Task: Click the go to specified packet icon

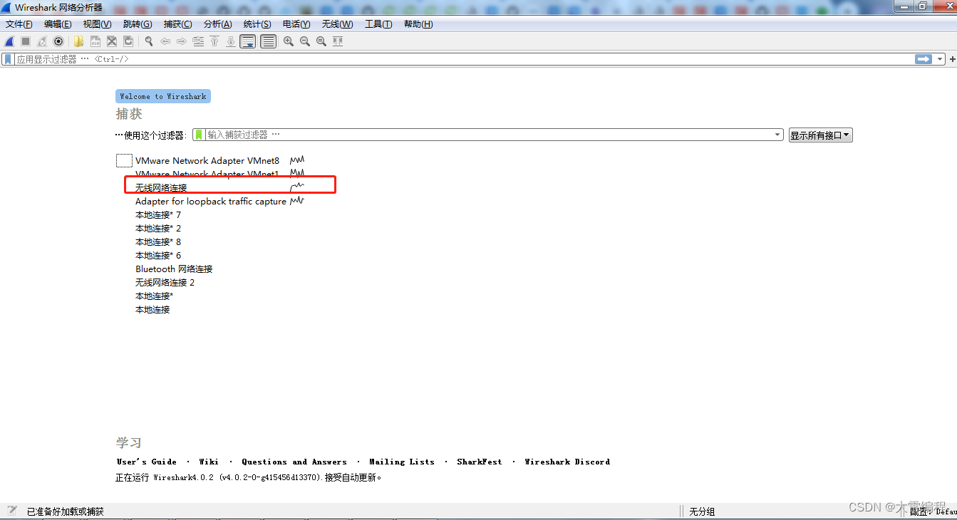Action: [198, 41]
